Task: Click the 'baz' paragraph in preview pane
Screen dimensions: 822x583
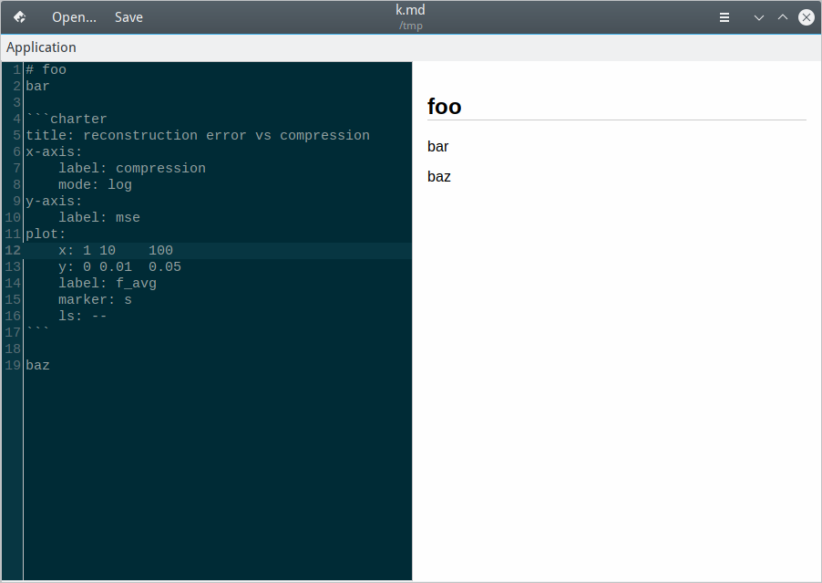Action: click(438, 177)
